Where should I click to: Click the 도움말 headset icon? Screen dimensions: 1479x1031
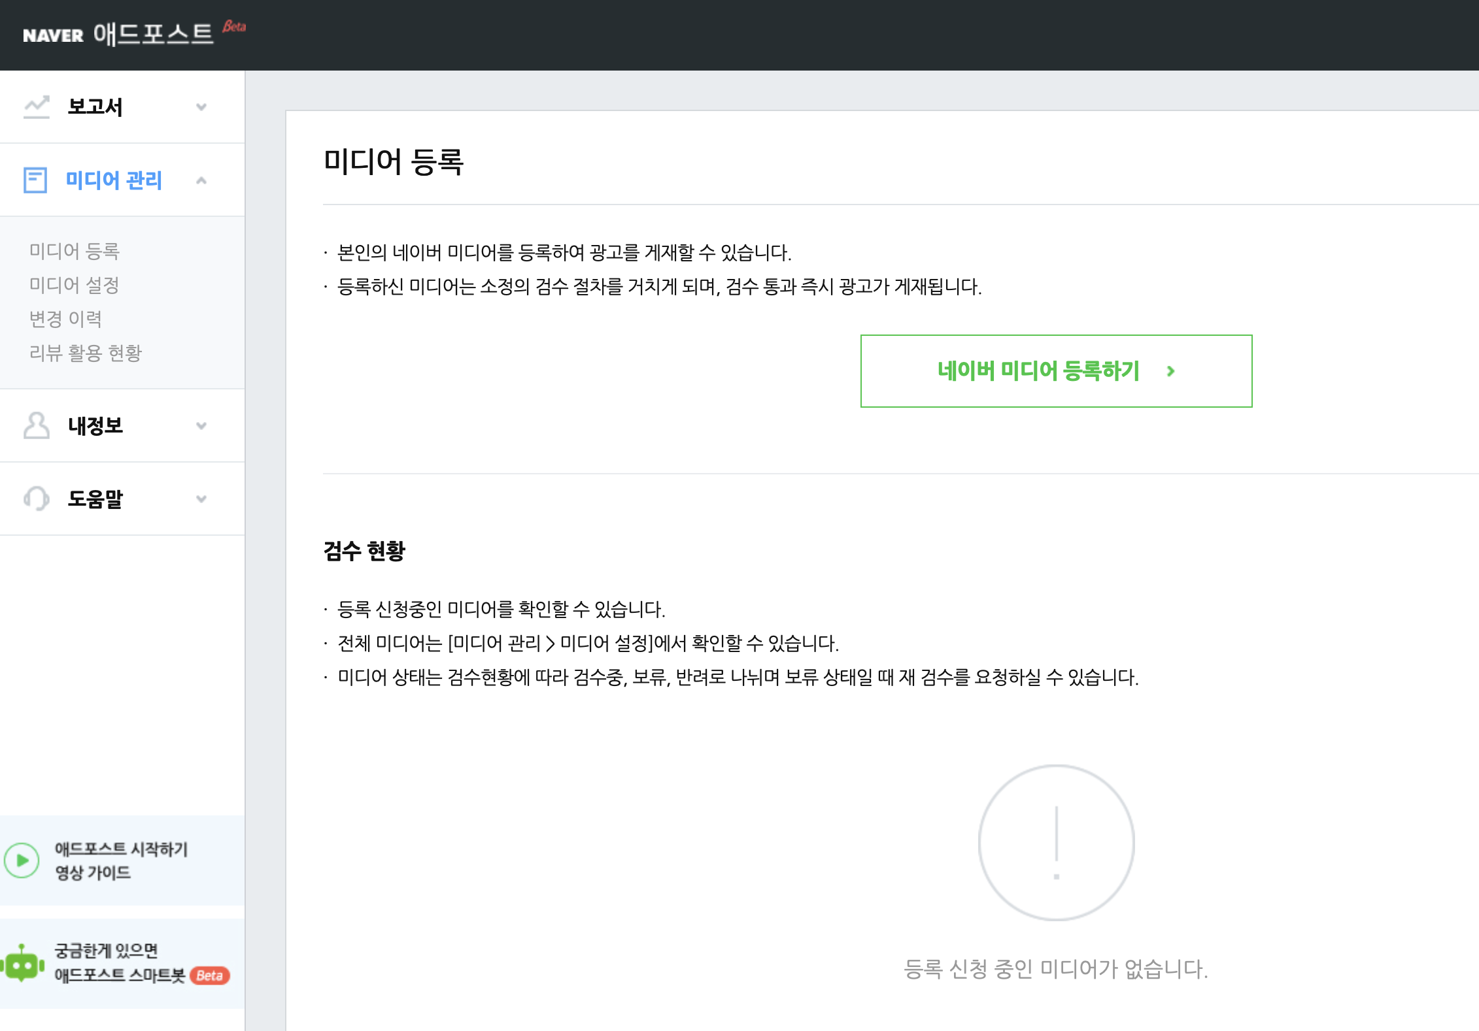(37, 499)
